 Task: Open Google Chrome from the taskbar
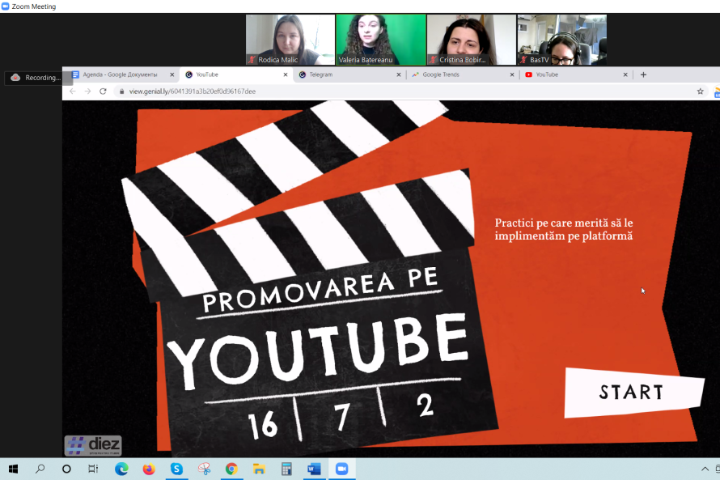[x=231, y=469]
